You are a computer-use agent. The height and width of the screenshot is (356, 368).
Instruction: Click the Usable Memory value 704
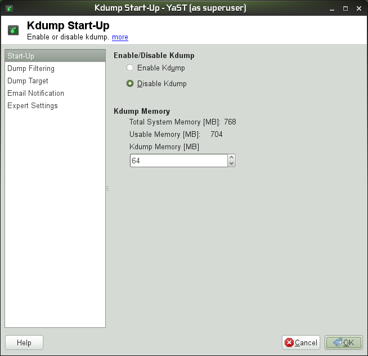(217, 135)
